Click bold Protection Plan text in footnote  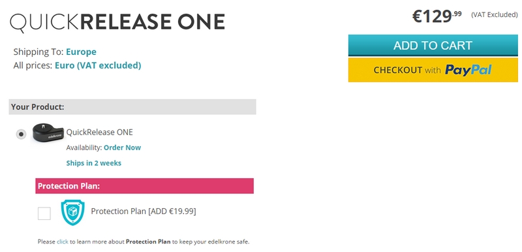coord(148,242)
